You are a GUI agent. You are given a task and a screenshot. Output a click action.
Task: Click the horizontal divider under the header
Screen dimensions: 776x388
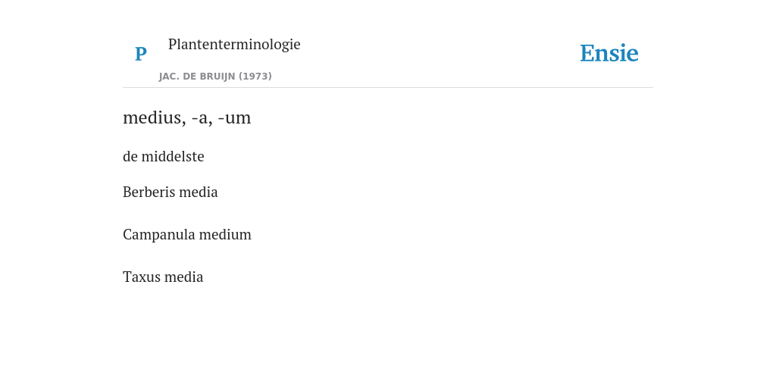click(x=388, y=88)
